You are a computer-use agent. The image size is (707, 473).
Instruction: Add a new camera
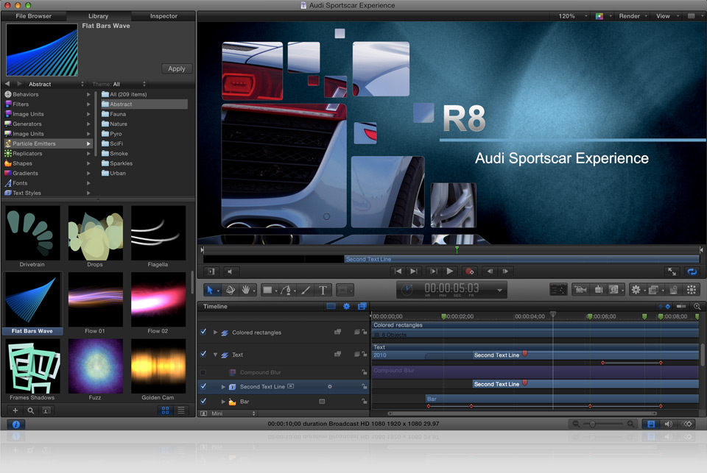tap(581, 290)
